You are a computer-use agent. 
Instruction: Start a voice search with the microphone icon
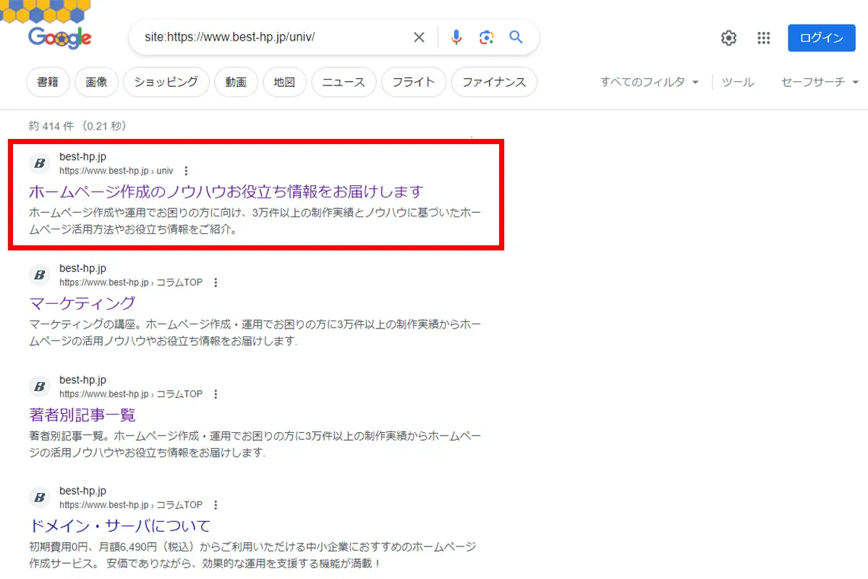[x=456, y=37]
